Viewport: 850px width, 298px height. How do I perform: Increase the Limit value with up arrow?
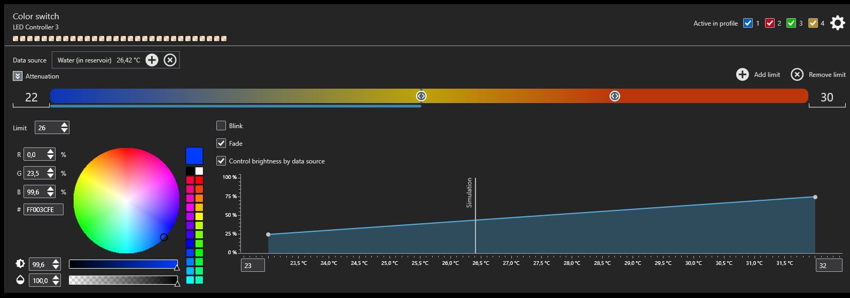click(65, 125)
